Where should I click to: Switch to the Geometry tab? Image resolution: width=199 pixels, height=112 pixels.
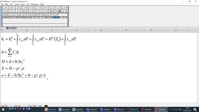pyautogui.click(x=49, y=17)
